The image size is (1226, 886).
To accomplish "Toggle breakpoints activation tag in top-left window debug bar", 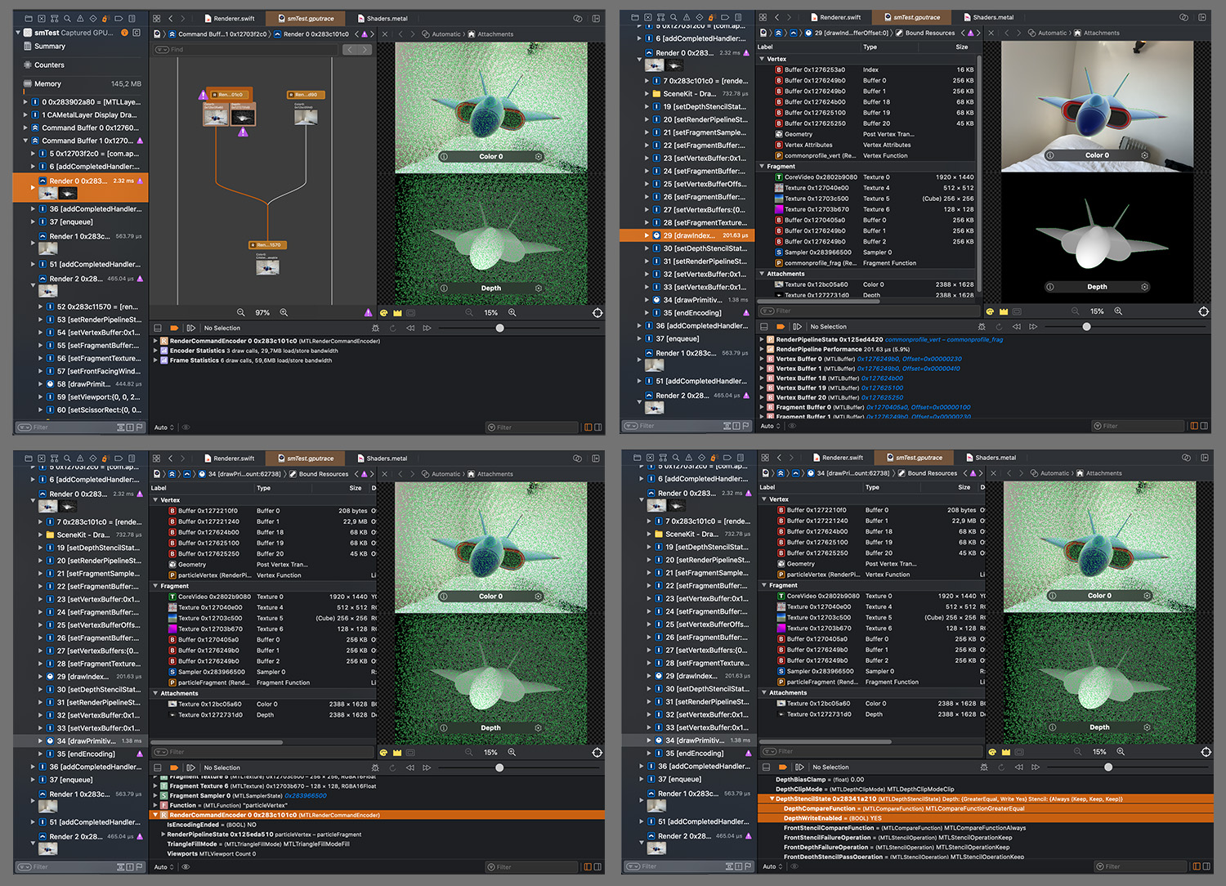I will [x=174, y=328].
